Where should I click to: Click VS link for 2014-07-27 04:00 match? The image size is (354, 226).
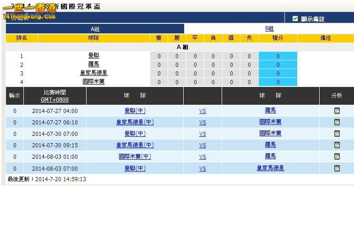pyautogui.click(x=202, y=111)
